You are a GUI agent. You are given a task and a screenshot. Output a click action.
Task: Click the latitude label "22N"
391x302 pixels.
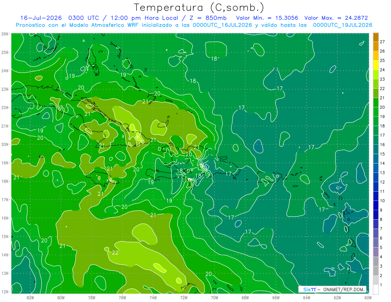point(5,108)
